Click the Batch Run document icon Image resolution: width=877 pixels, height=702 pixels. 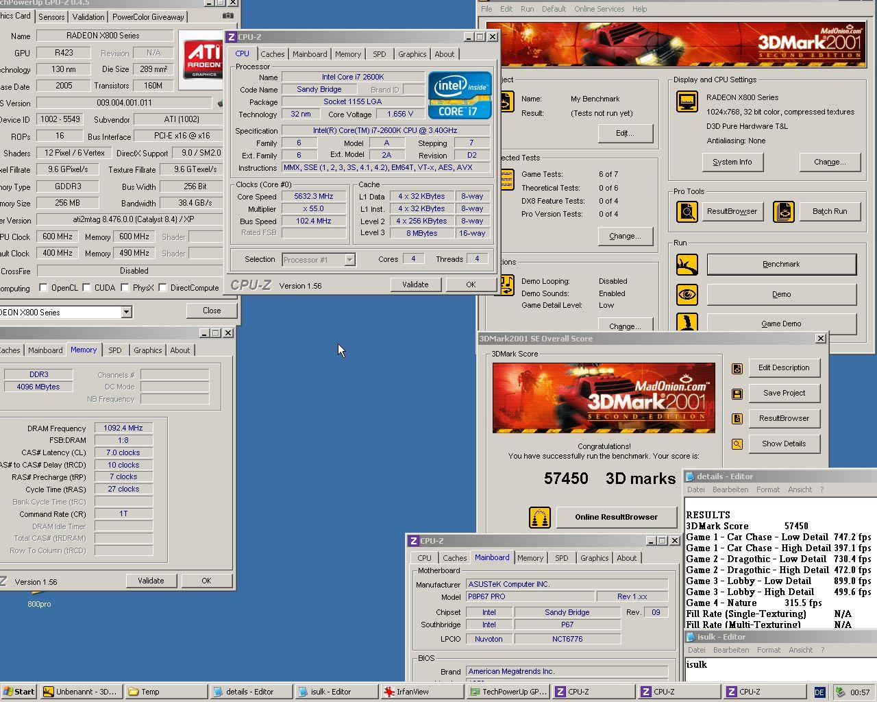[783, 211]
